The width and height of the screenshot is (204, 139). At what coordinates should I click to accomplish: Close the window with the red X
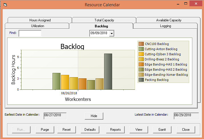[x=196, y=4]
